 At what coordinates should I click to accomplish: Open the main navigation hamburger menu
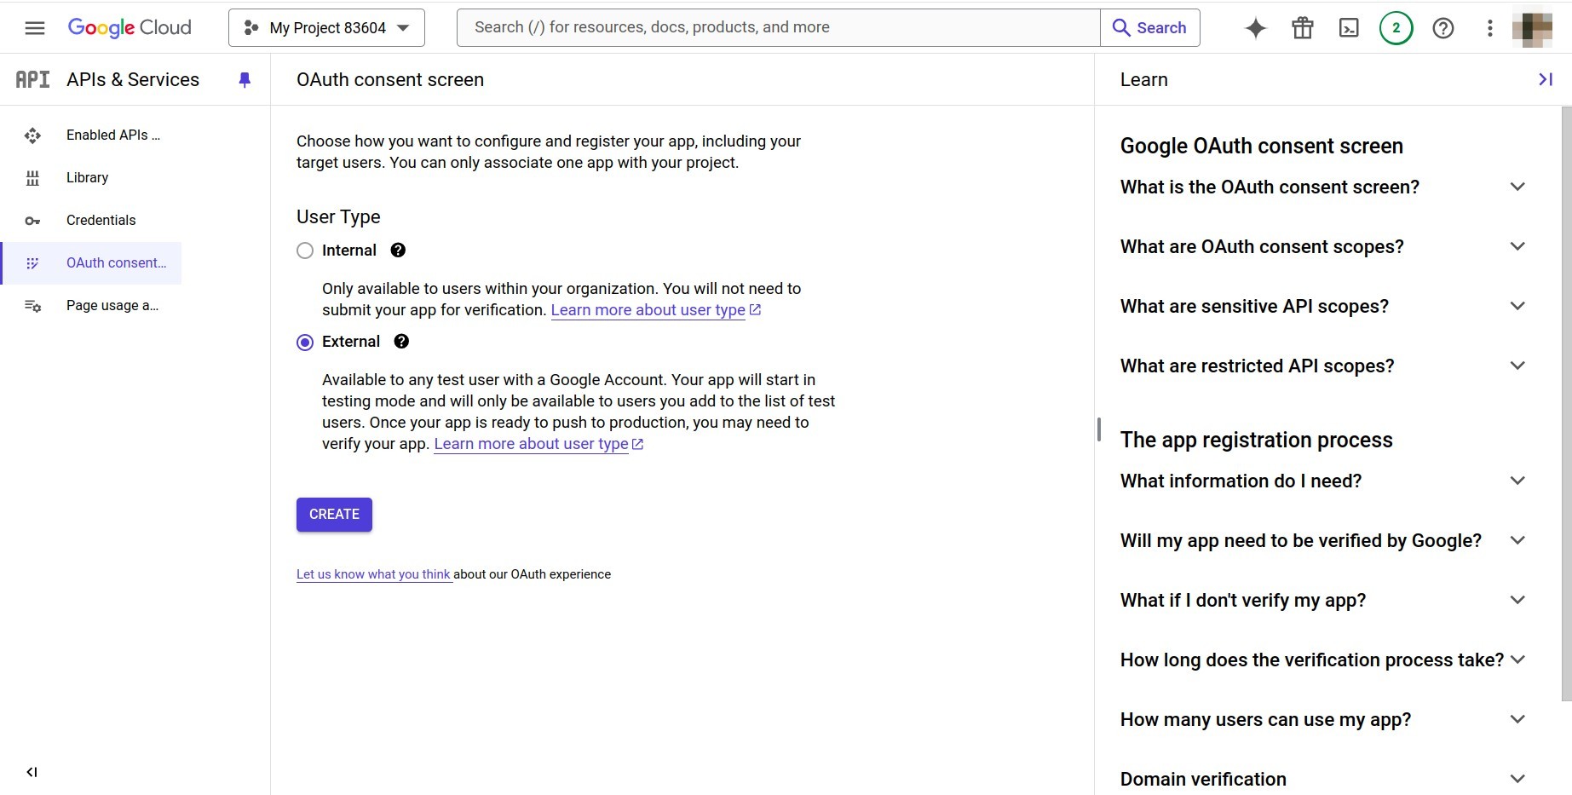[35, 28]
